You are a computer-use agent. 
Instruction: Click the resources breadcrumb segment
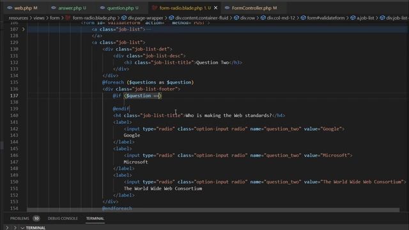point(19,18)
